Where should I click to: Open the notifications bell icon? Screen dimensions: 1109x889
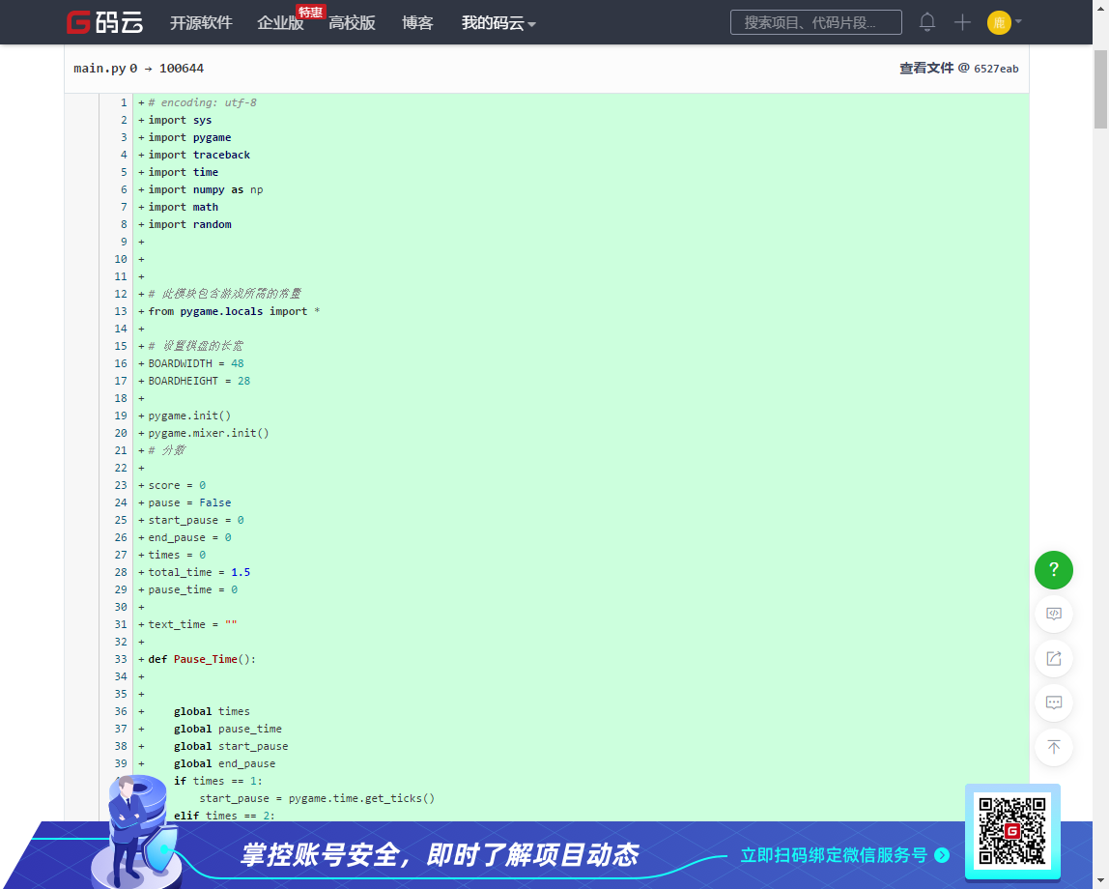click(x=927, y=22)
